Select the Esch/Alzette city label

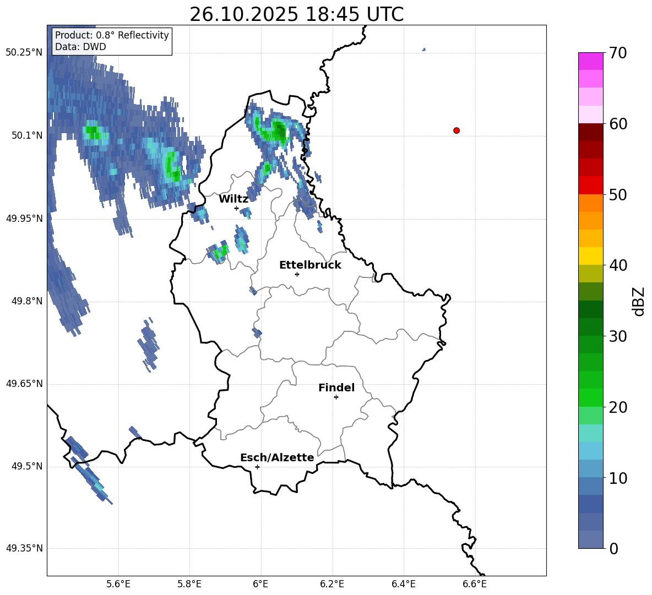(x=277, y=457)
